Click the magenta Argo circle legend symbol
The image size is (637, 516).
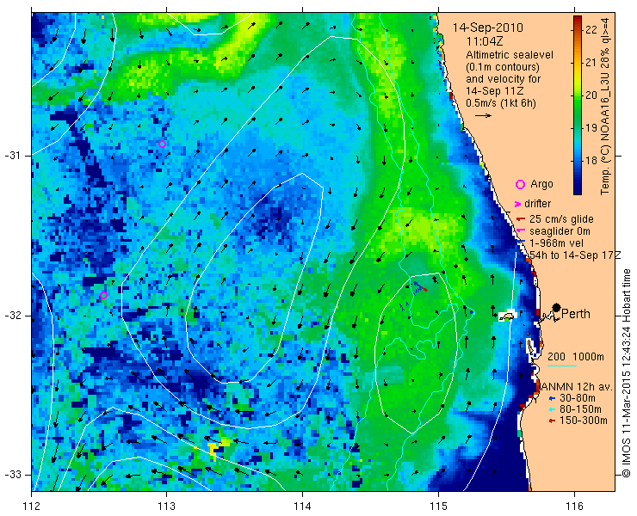520,184
